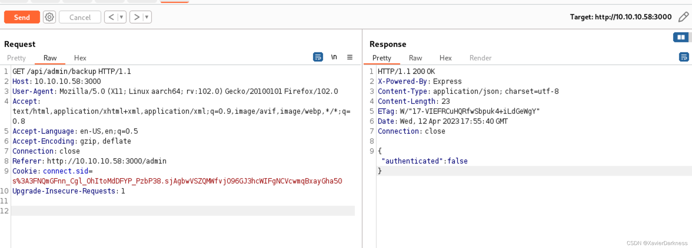Click the Target URL label

(x=621, y=17)
